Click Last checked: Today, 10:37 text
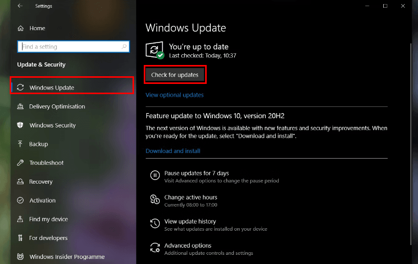This screenshot has height=264, width=418. click(203, 55)
